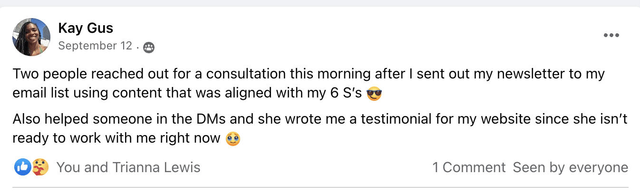View reactions from You and Trianna Lewis
This screenshot has width=640, height=194.
[128, 167]
